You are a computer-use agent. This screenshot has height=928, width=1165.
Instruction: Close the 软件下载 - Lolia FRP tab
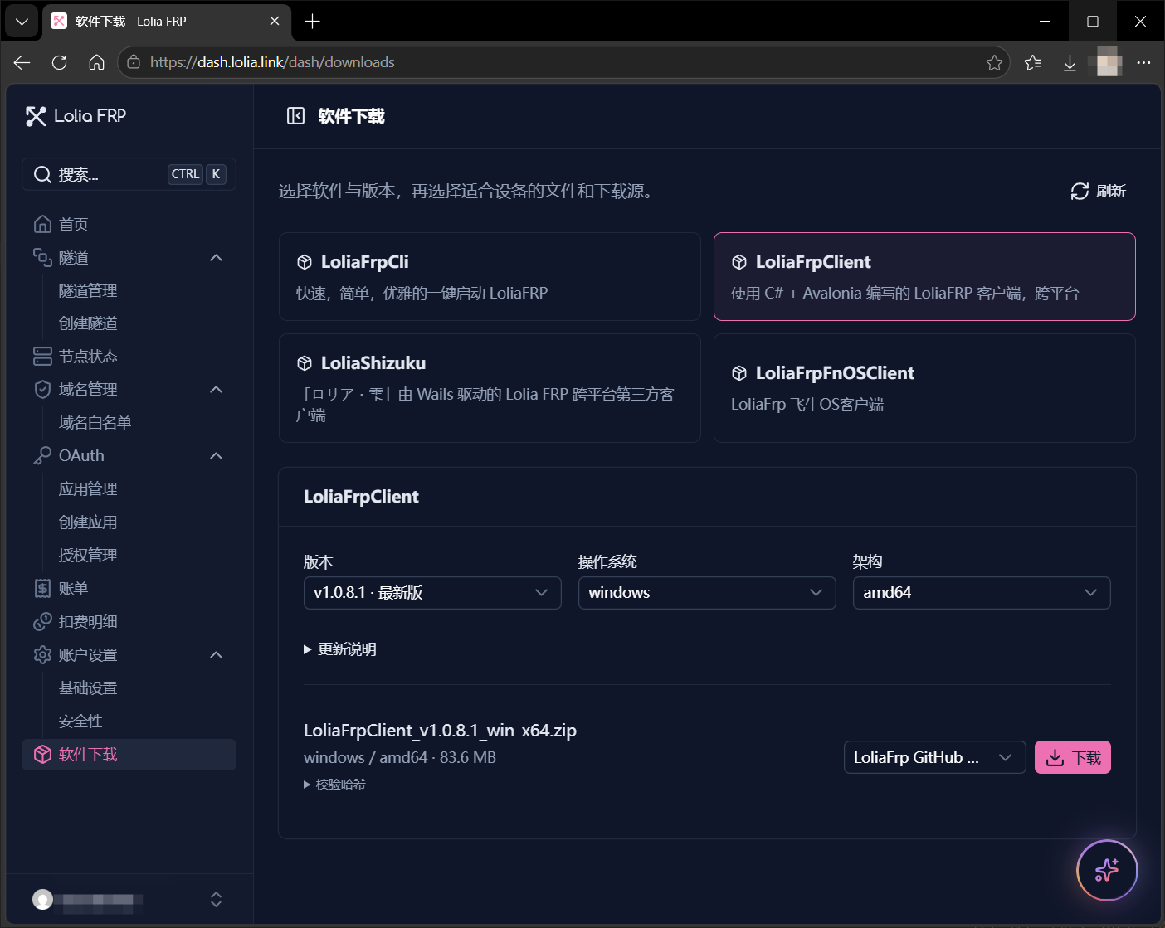(275, 22)
